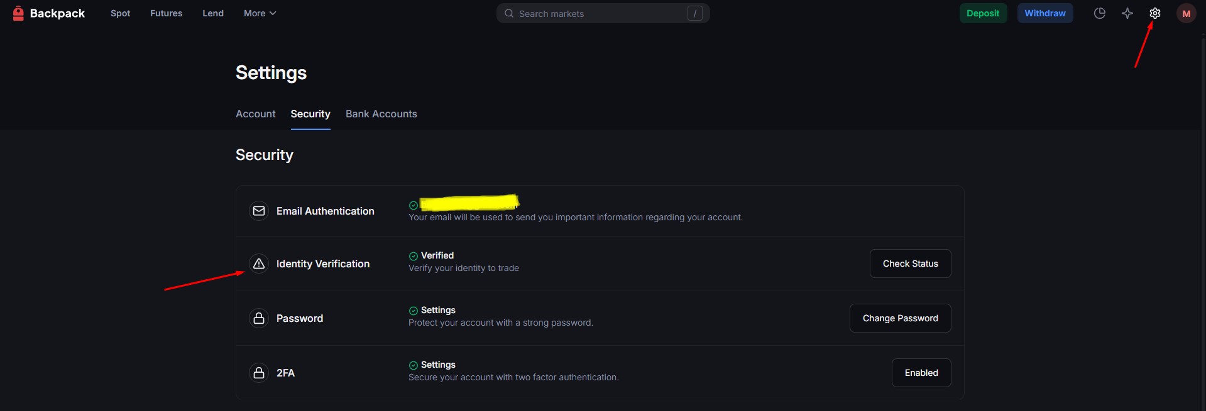Click the Email Authentication envelope icon
The height and width of the screenshot is (411, 1206).
click(x=259, y=211)
